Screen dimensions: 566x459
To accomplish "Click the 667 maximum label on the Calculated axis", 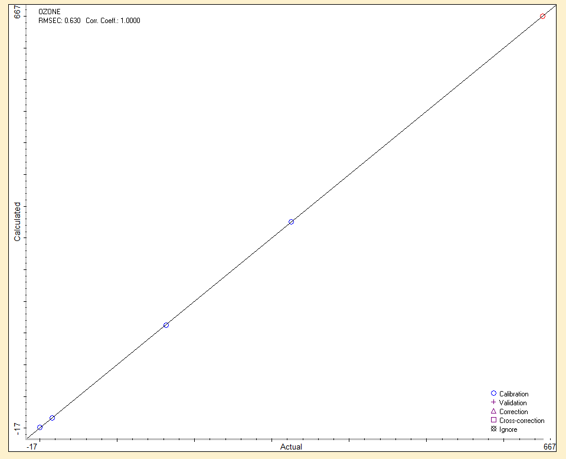I will coord(17,11).
